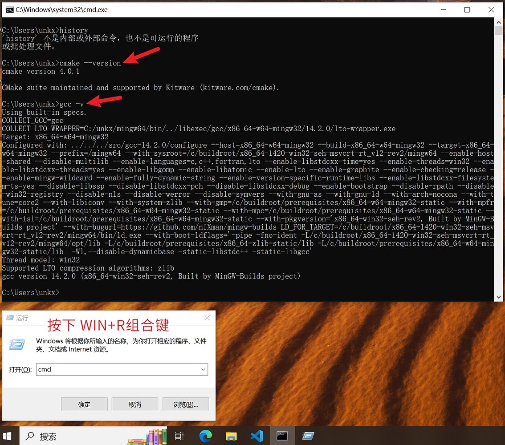505x445 pixels.
Task: Open the Start menu
Action: (8, 436)
